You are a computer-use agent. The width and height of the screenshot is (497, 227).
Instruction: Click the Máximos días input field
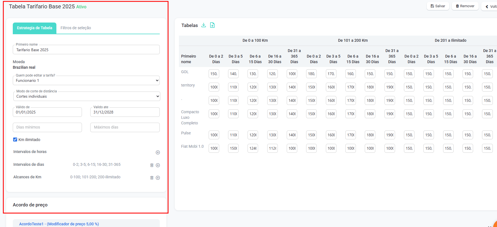coord(125,127)
